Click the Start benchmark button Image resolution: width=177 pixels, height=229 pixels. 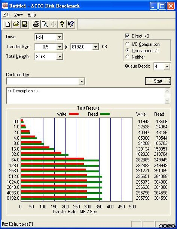[x=158, y=81]
